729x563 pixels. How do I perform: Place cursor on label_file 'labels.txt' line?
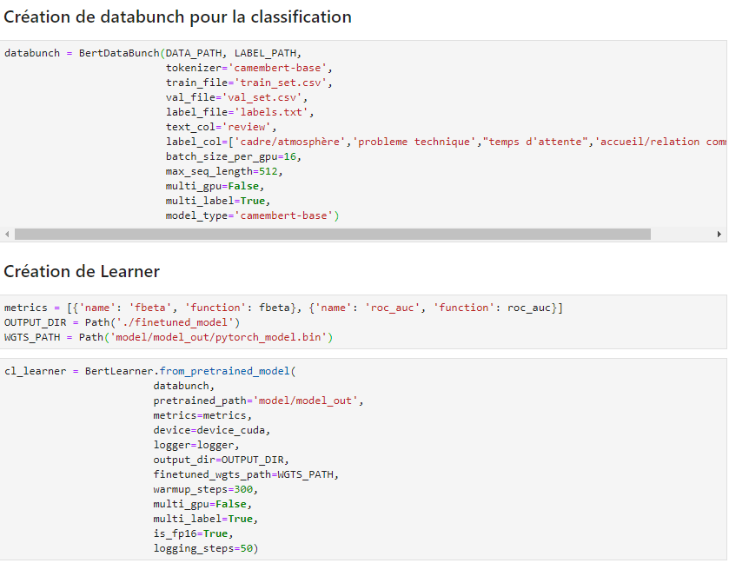[240, 112]
